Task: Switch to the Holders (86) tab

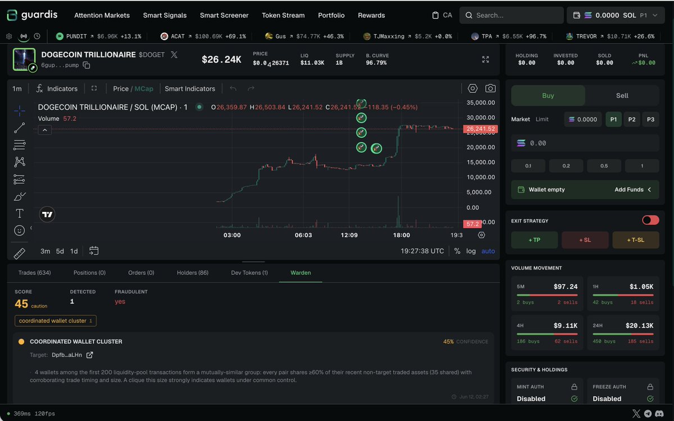Action: click(193, 273)
